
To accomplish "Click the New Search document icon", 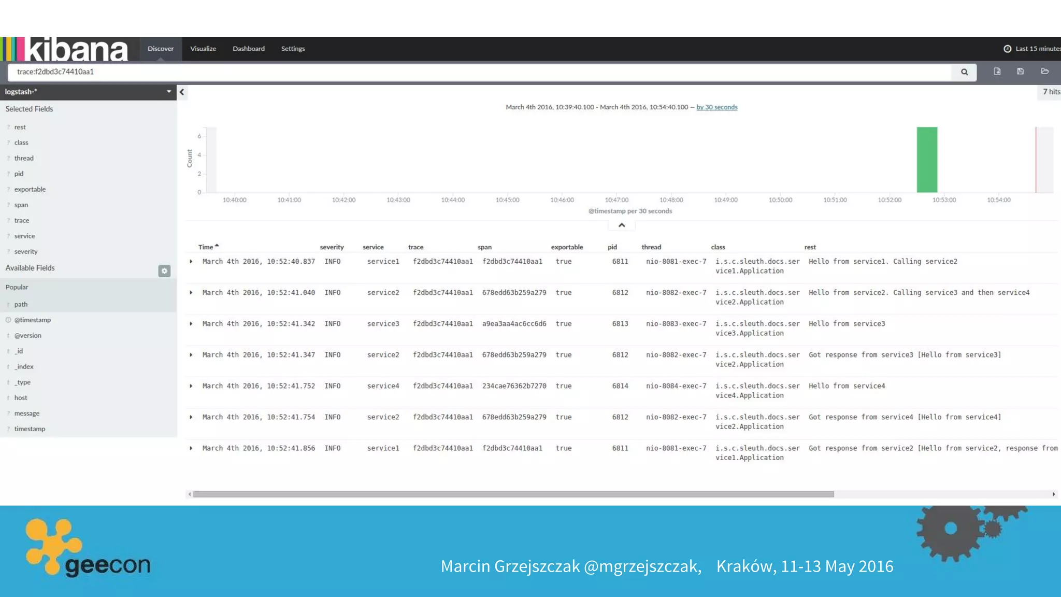I will pyautogui.click(x=997, y=72).
